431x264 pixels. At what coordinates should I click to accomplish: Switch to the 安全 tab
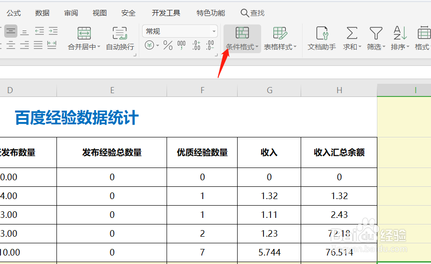tap(128, 13)
